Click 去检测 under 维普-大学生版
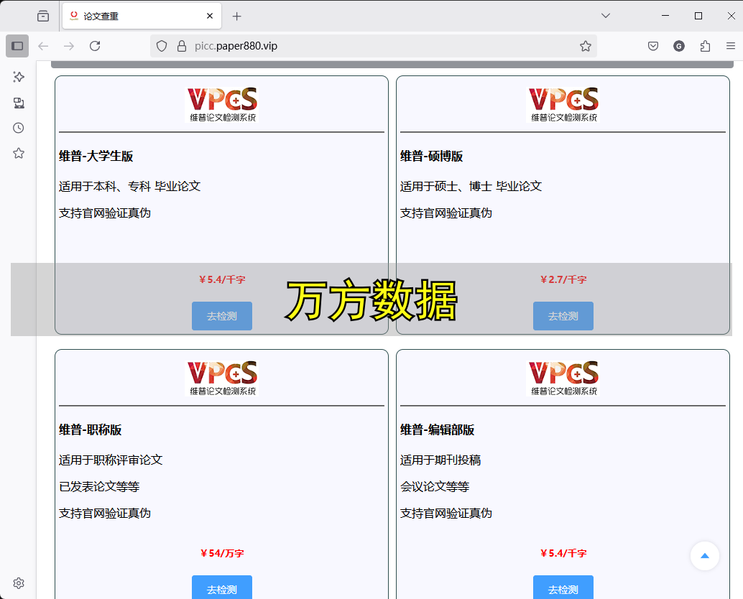 (x=222, y=316)
